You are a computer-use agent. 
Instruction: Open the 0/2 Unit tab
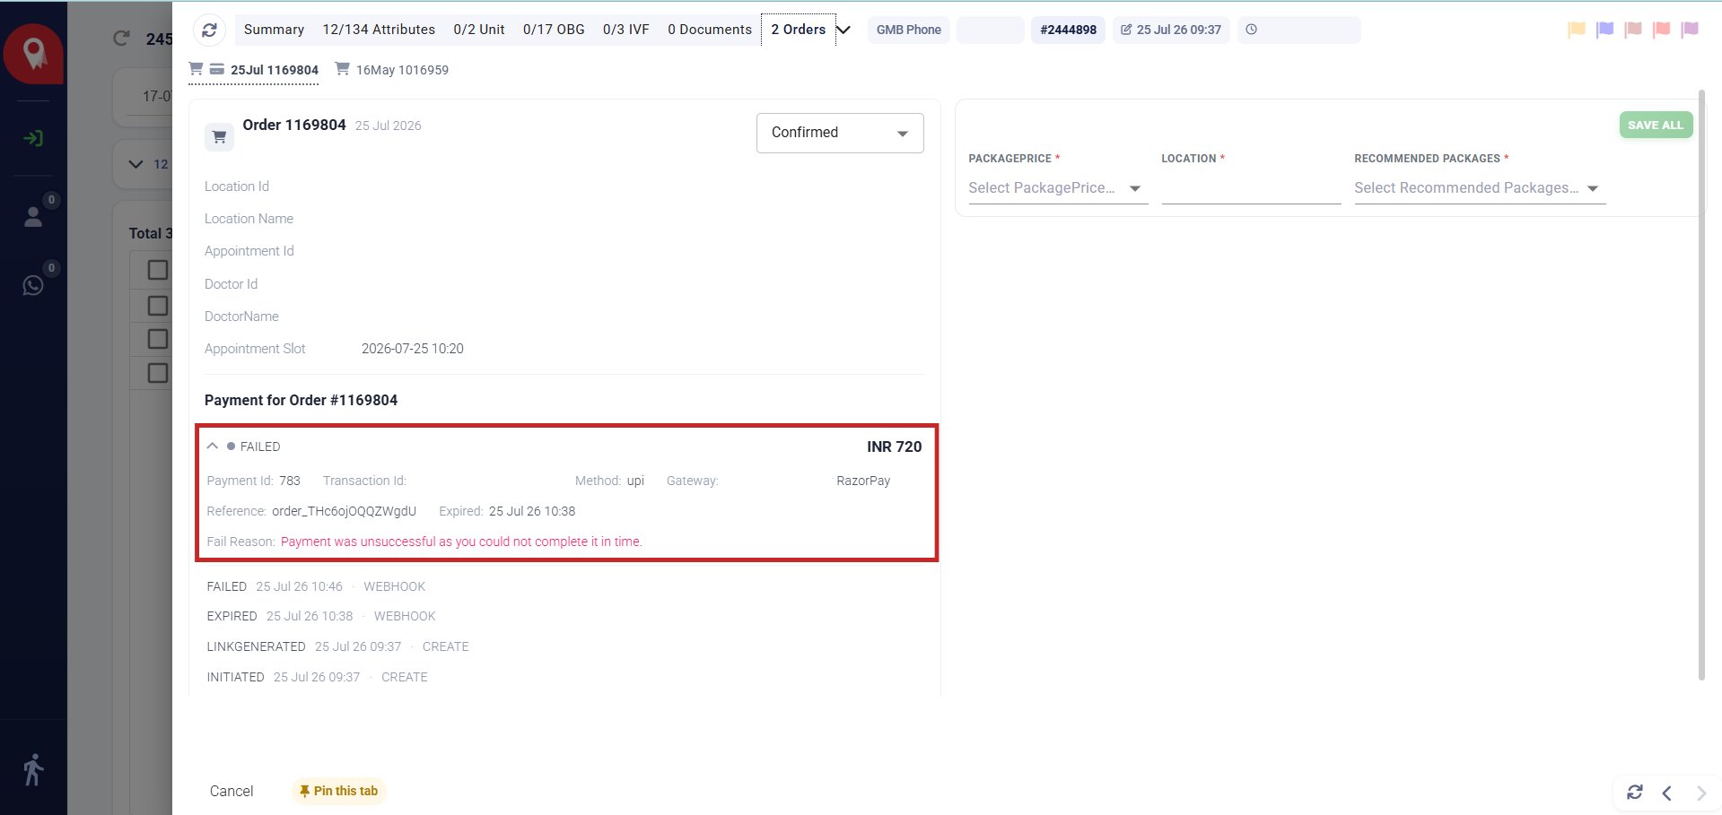(x=479, y=30)
